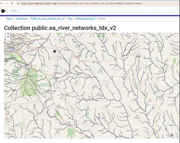Click the Machakos label on map
The image size is (180, 143).
pos(58,73)
